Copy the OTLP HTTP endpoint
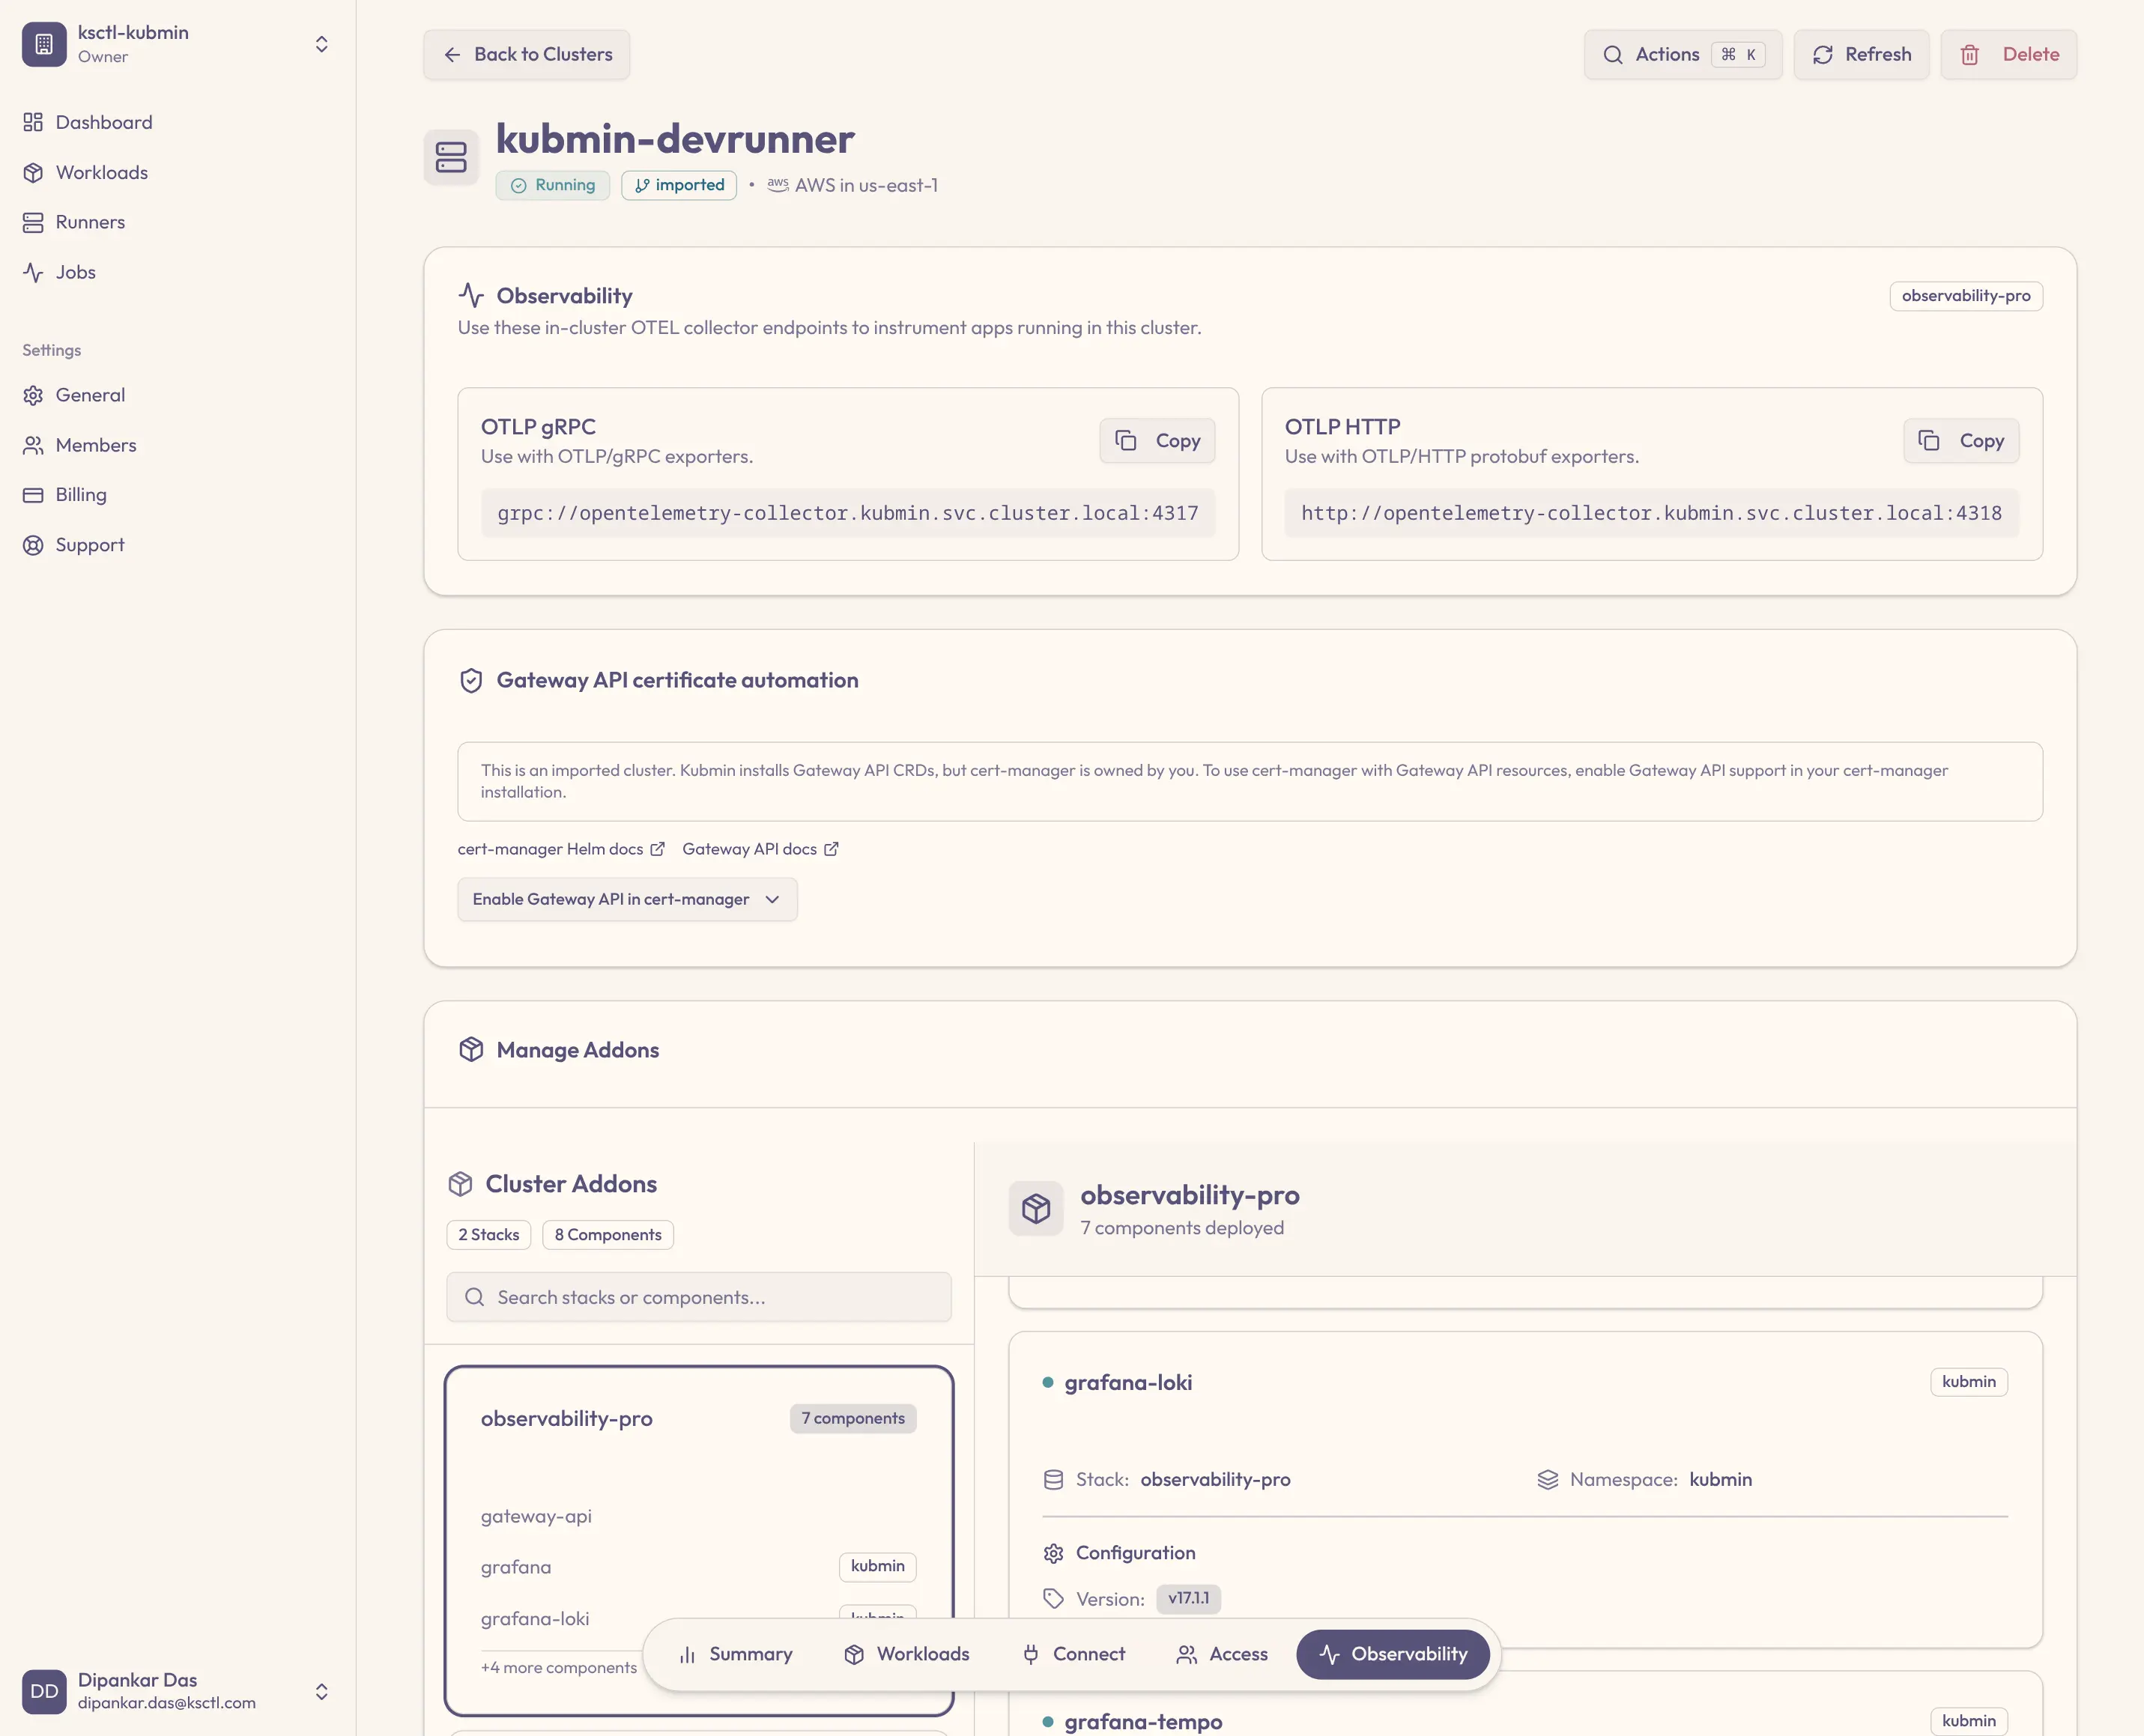 click(x=1961, y=440)
